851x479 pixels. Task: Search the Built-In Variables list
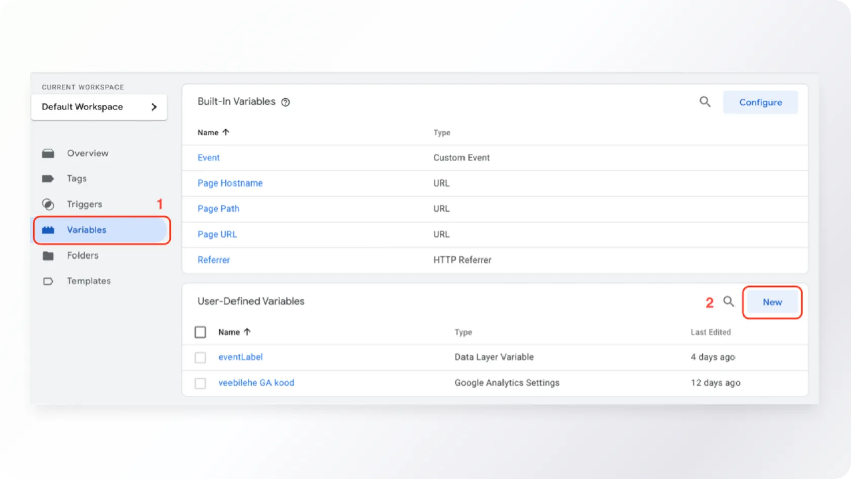[705, 102]
